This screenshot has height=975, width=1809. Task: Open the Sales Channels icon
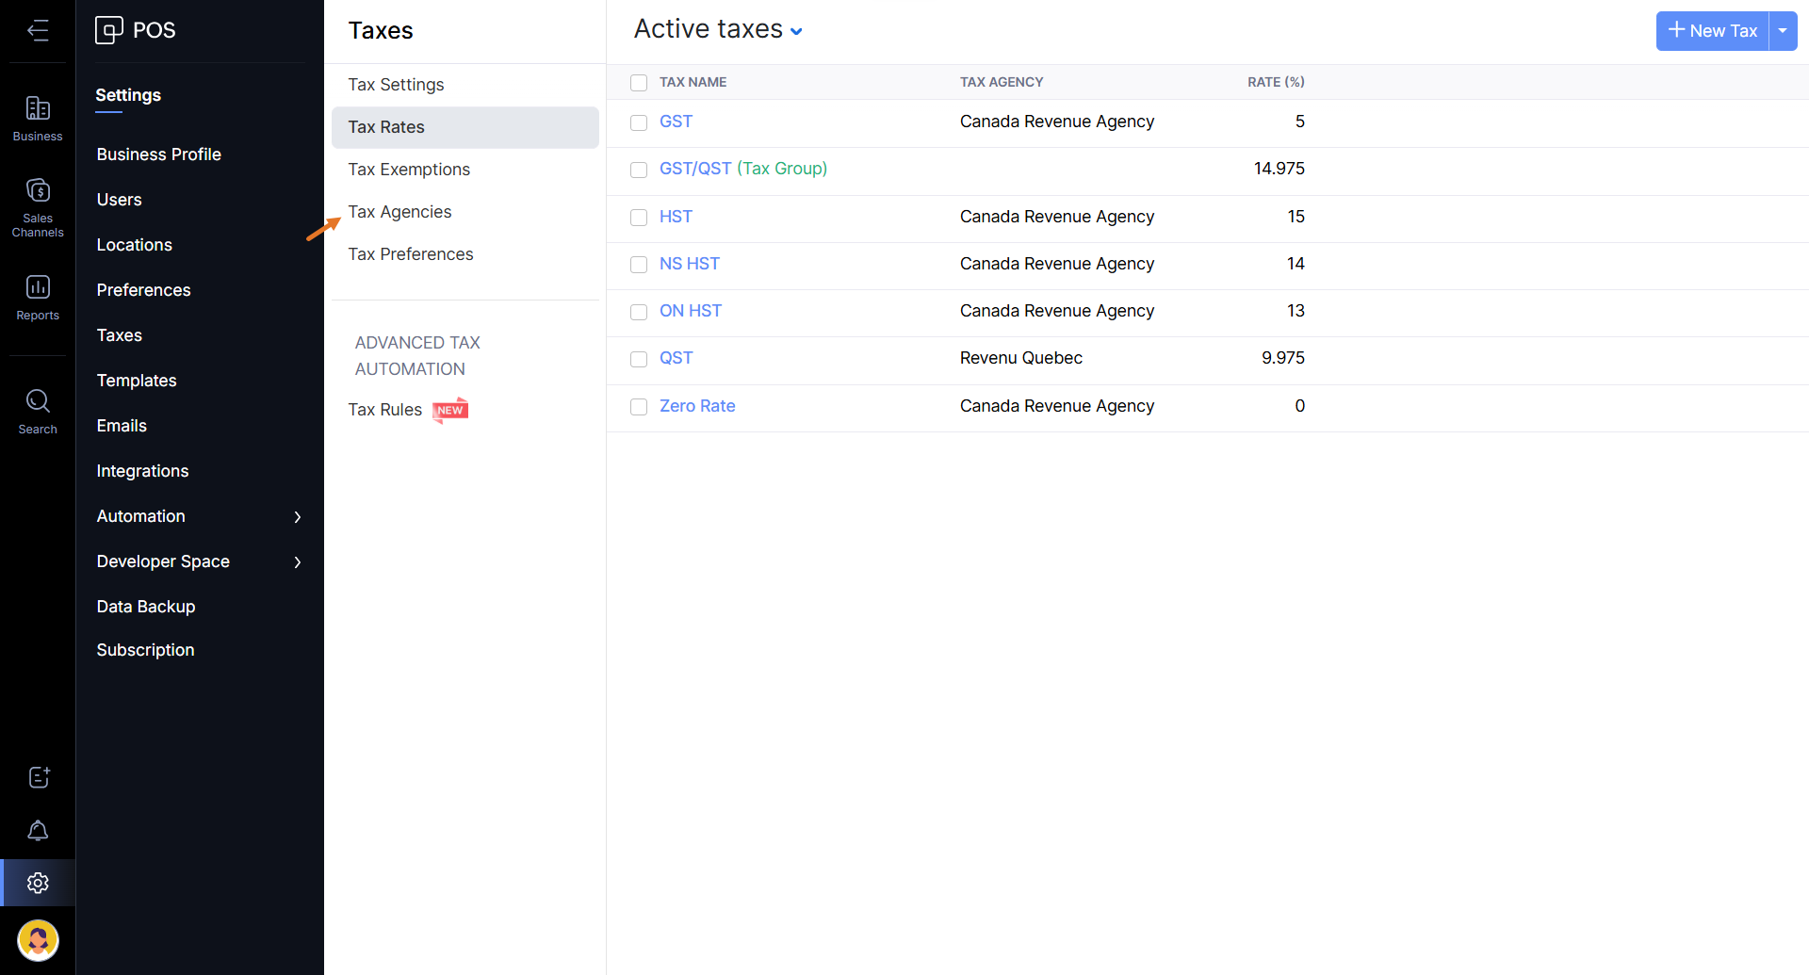pos(38,207)
